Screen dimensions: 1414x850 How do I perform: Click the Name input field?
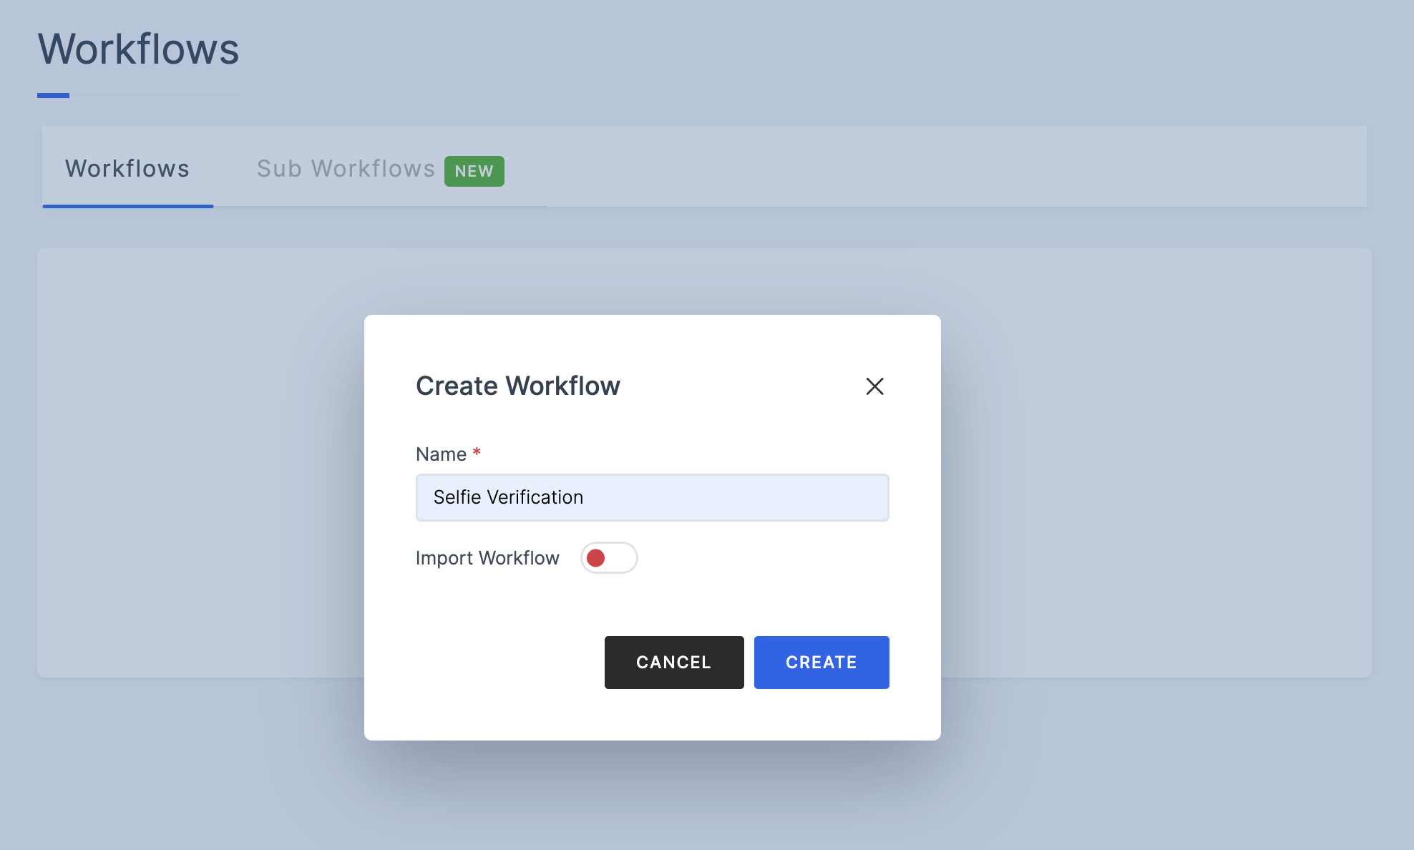(x=652, y=497)
